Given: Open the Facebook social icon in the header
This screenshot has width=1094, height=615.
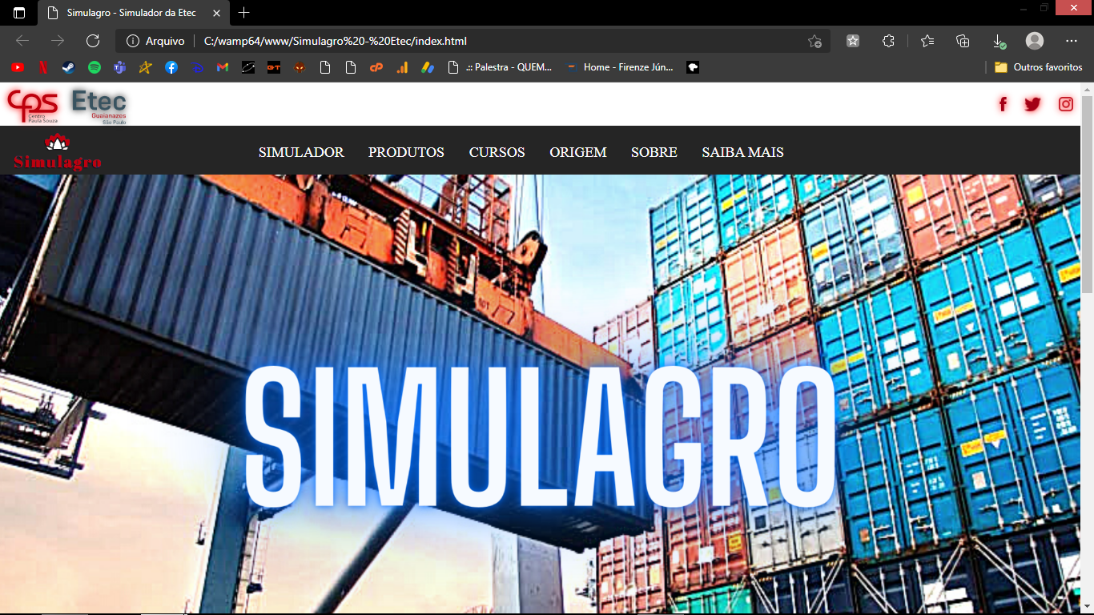Looking at the screenshot, I should pos(1003,103).
